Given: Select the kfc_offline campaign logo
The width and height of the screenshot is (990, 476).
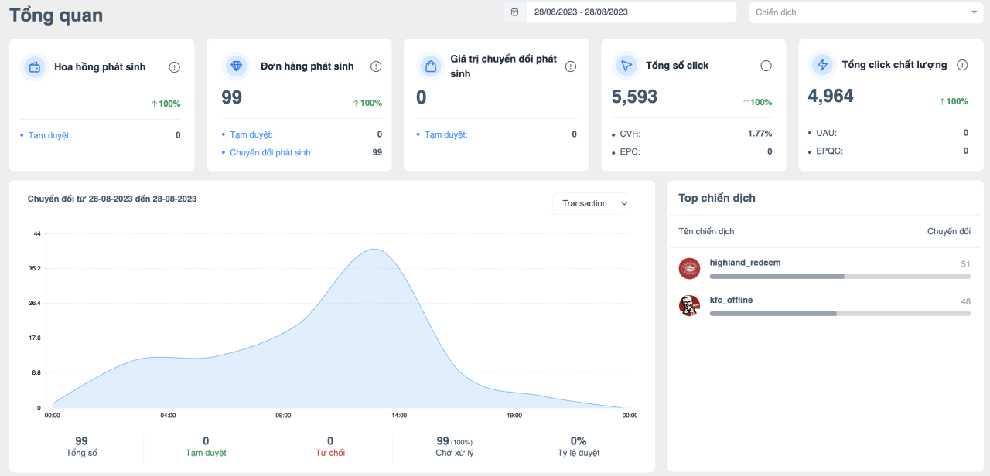Looking at the screenshot, I should 689,306.
